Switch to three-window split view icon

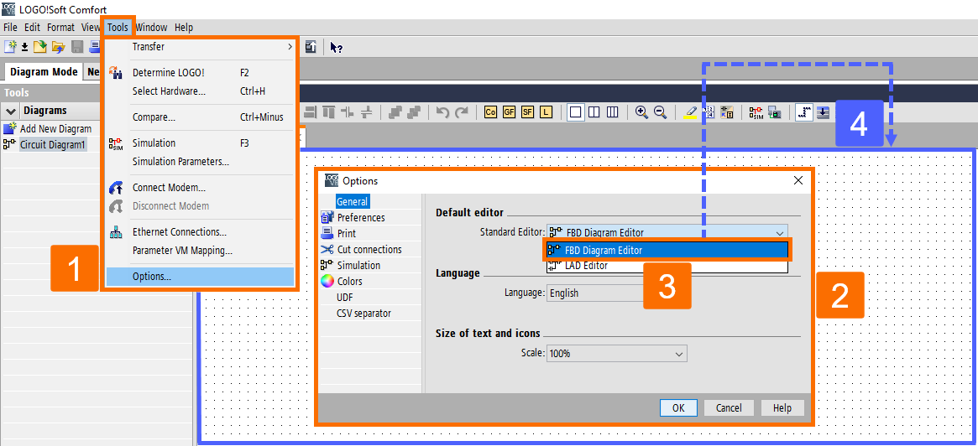tap(613, 112)
